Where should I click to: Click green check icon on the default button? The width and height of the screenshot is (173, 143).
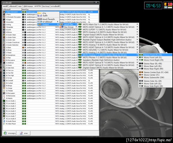point(5,133)
